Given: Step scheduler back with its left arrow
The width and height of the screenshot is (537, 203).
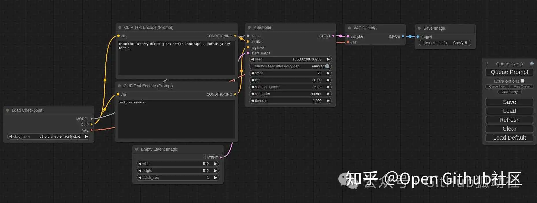Looking at the screenshot, I should point(252,94).
